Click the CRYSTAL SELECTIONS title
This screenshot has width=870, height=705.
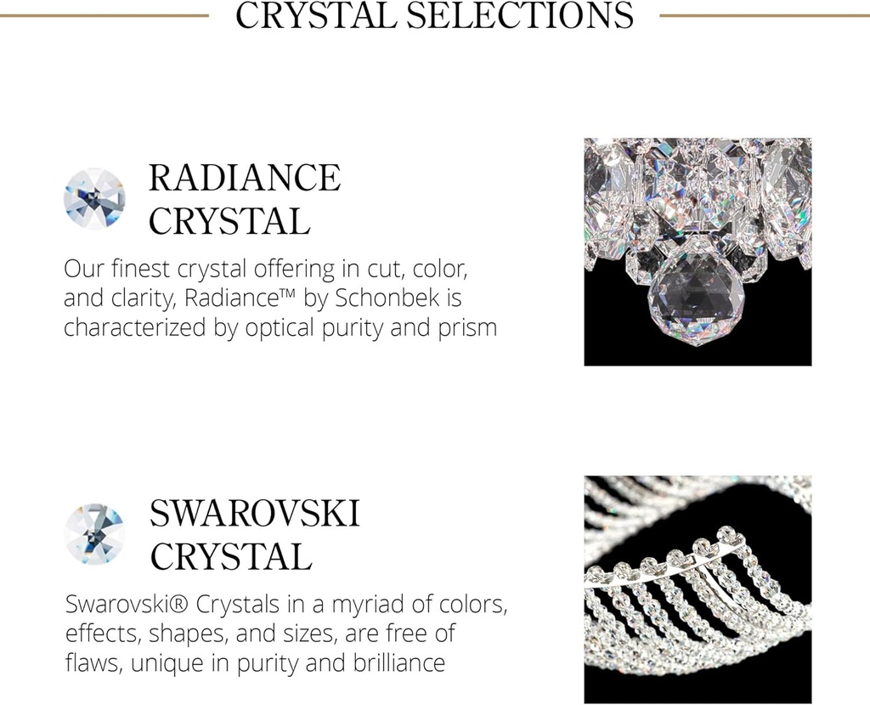(434, 15)
